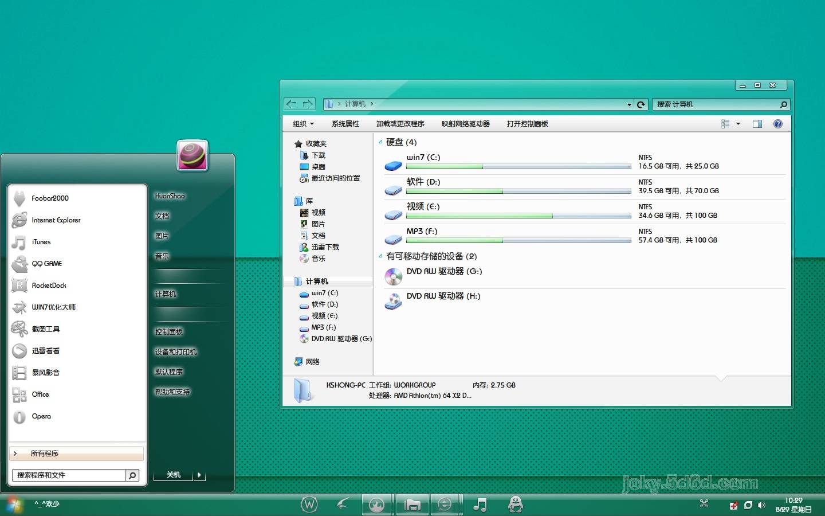
Task: Click the user account picture
Action: pyautogui.click(x=192, y=155)
